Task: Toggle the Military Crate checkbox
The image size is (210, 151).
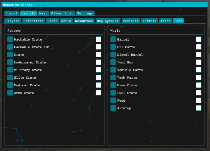Action: point(98,70)
